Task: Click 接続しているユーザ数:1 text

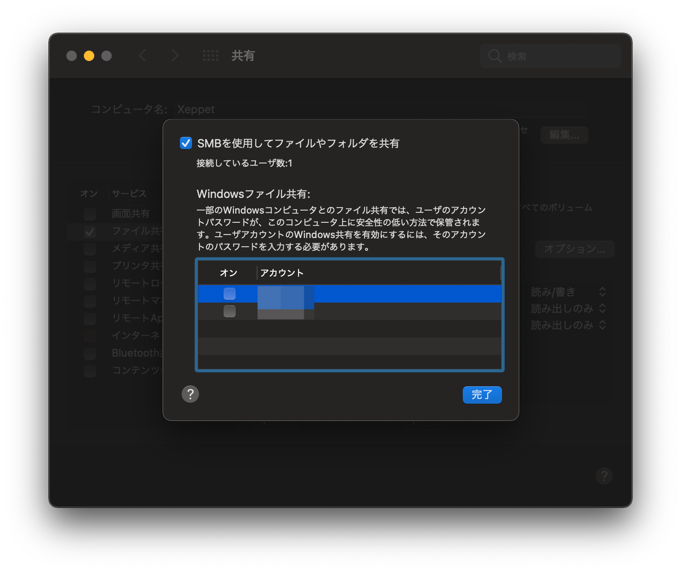Action: pyautogui.click(x=244, y=163)
